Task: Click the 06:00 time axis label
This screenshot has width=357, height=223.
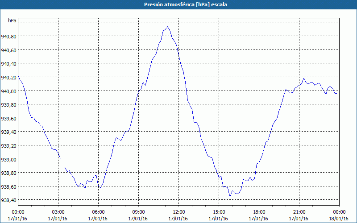Action: (x=98, y=212)
